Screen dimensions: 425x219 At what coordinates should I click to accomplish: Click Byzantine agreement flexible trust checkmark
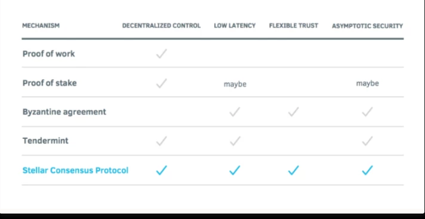tap(294, 112)
